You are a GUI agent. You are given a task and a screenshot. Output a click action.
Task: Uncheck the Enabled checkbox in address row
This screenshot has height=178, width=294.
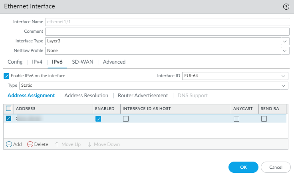click(98, 118)
